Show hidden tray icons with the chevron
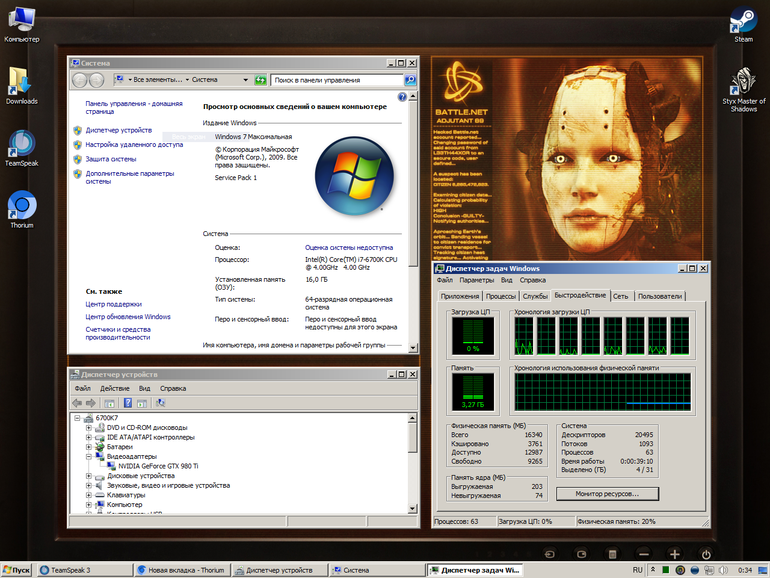770x578 pixels. tap(653, 570)
